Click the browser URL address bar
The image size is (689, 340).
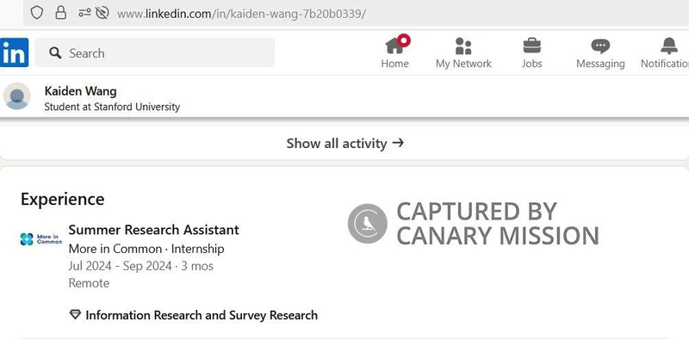click(x=356, y=14)
